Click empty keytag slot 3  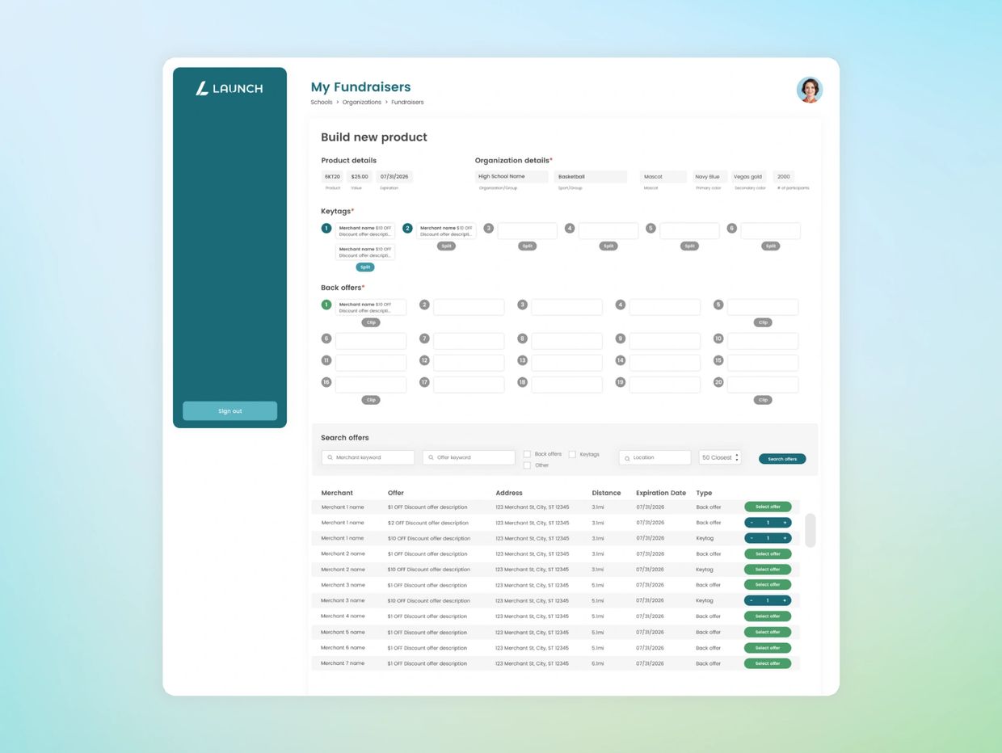point(528,231)
